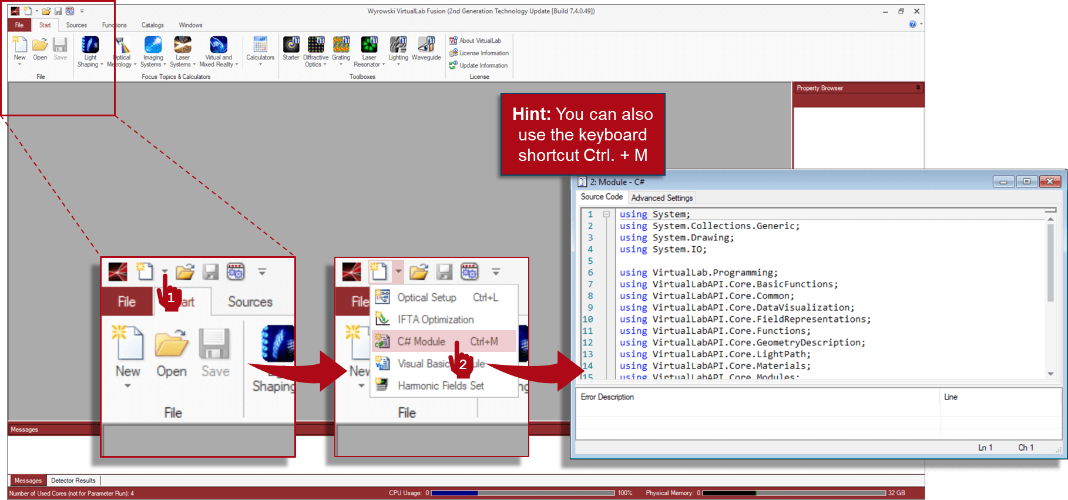
Task: Open Update Information
Action: 478,65
